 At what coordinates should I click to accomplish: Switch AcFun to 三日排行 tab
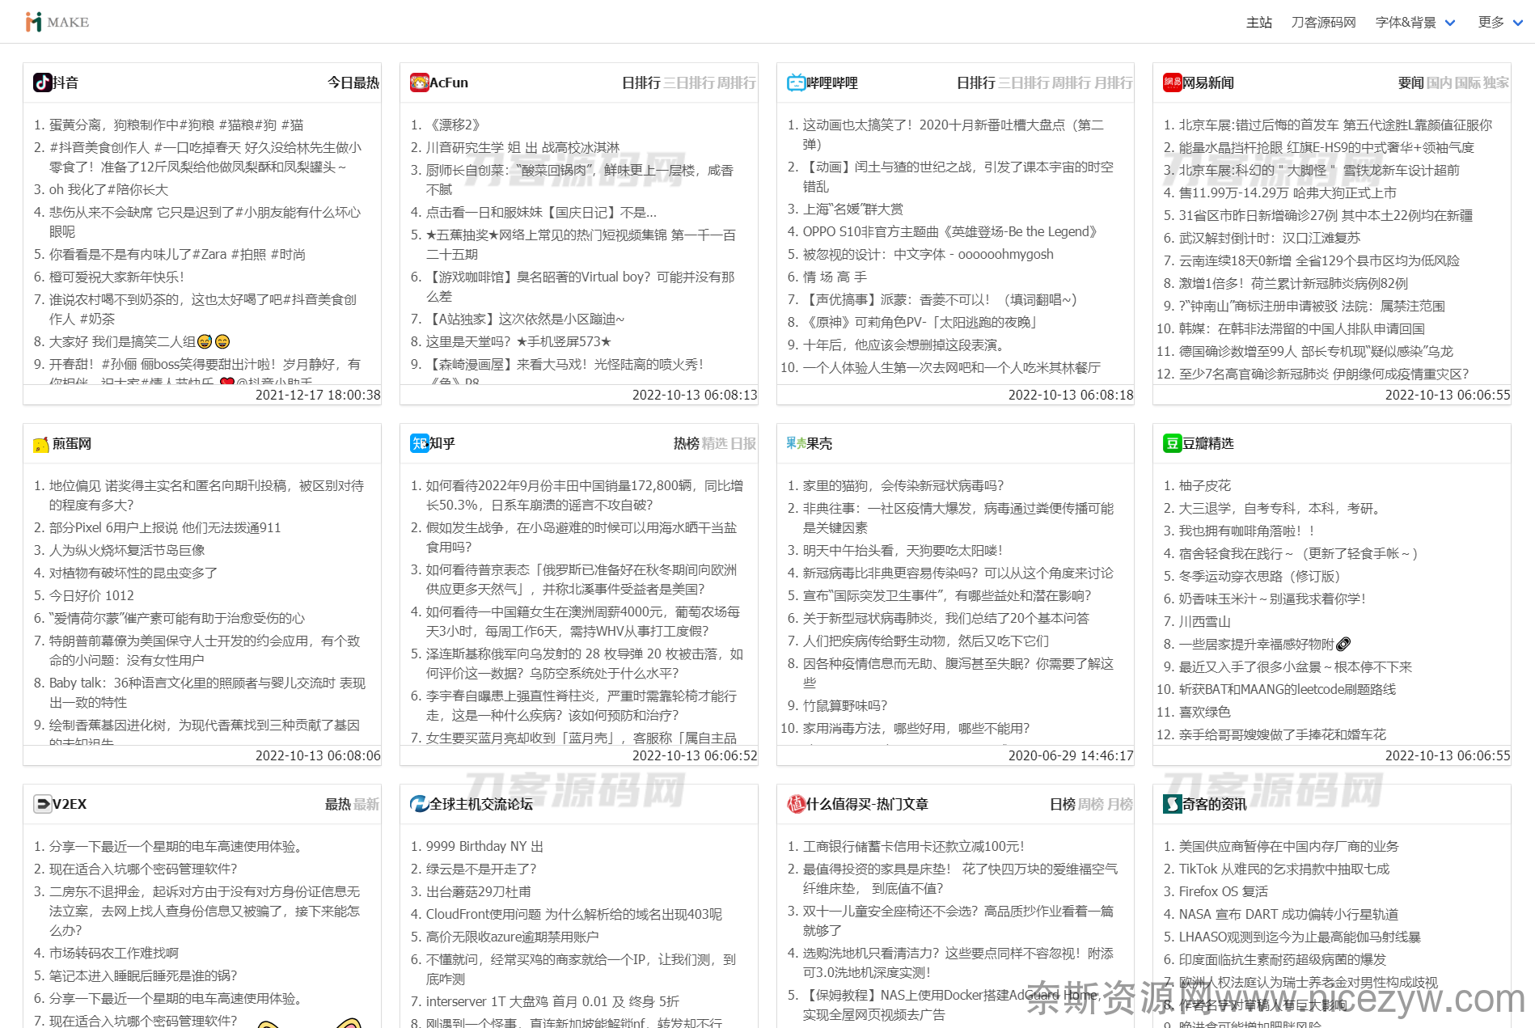pyautogui.click(x=690, y=82)
